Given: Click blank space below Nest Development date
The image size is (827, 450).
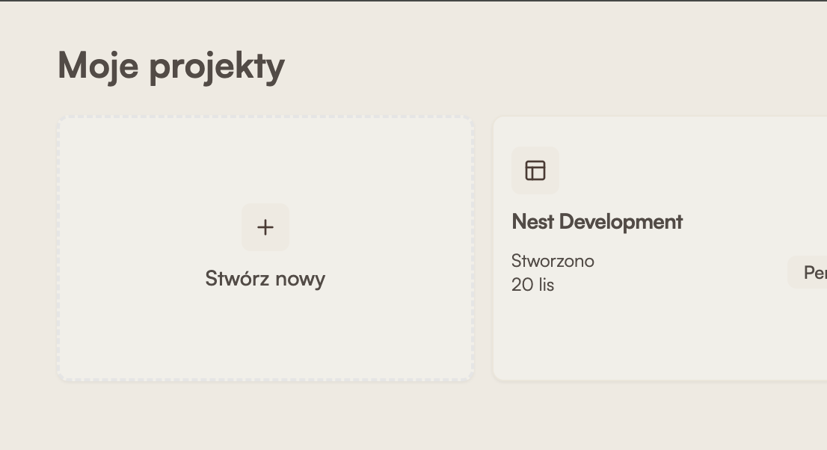Looking at the screenshot, I should pyautogui.click(x=598, y=336).
